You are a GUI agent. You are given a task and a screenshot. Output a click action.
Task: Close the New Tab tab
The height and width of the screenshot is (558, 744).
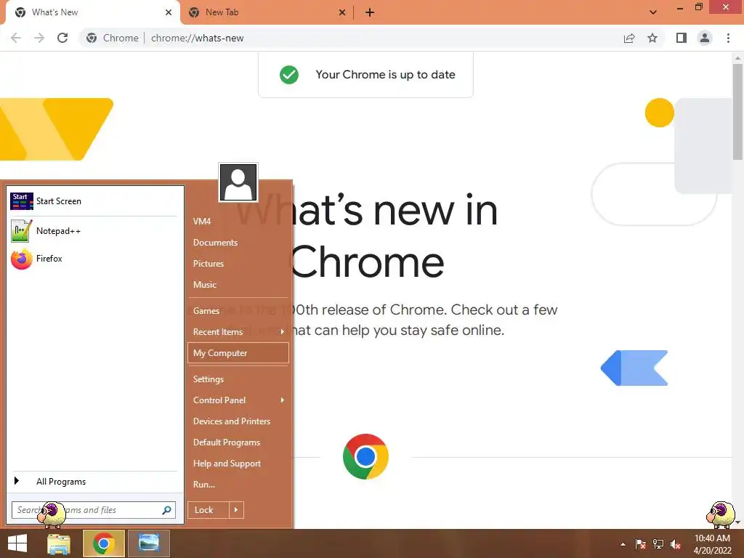click(x=342, y=12)
